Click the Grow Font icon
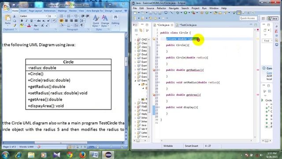Screen dimensions: 282x159 click(42, 26)
